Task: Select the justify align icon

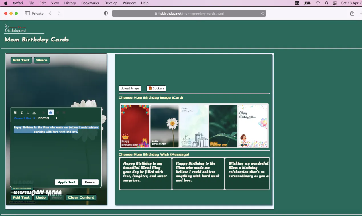Action: [64, 113]
